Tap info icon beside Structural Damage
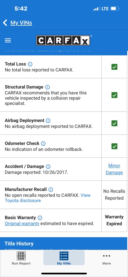 [47, 87]
